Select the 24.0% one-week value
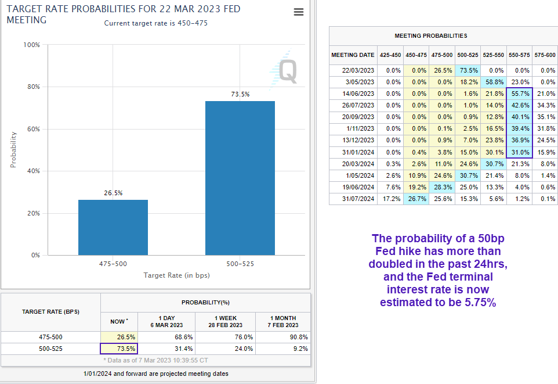The image size is (558, 384). click(x=225, y=349)
